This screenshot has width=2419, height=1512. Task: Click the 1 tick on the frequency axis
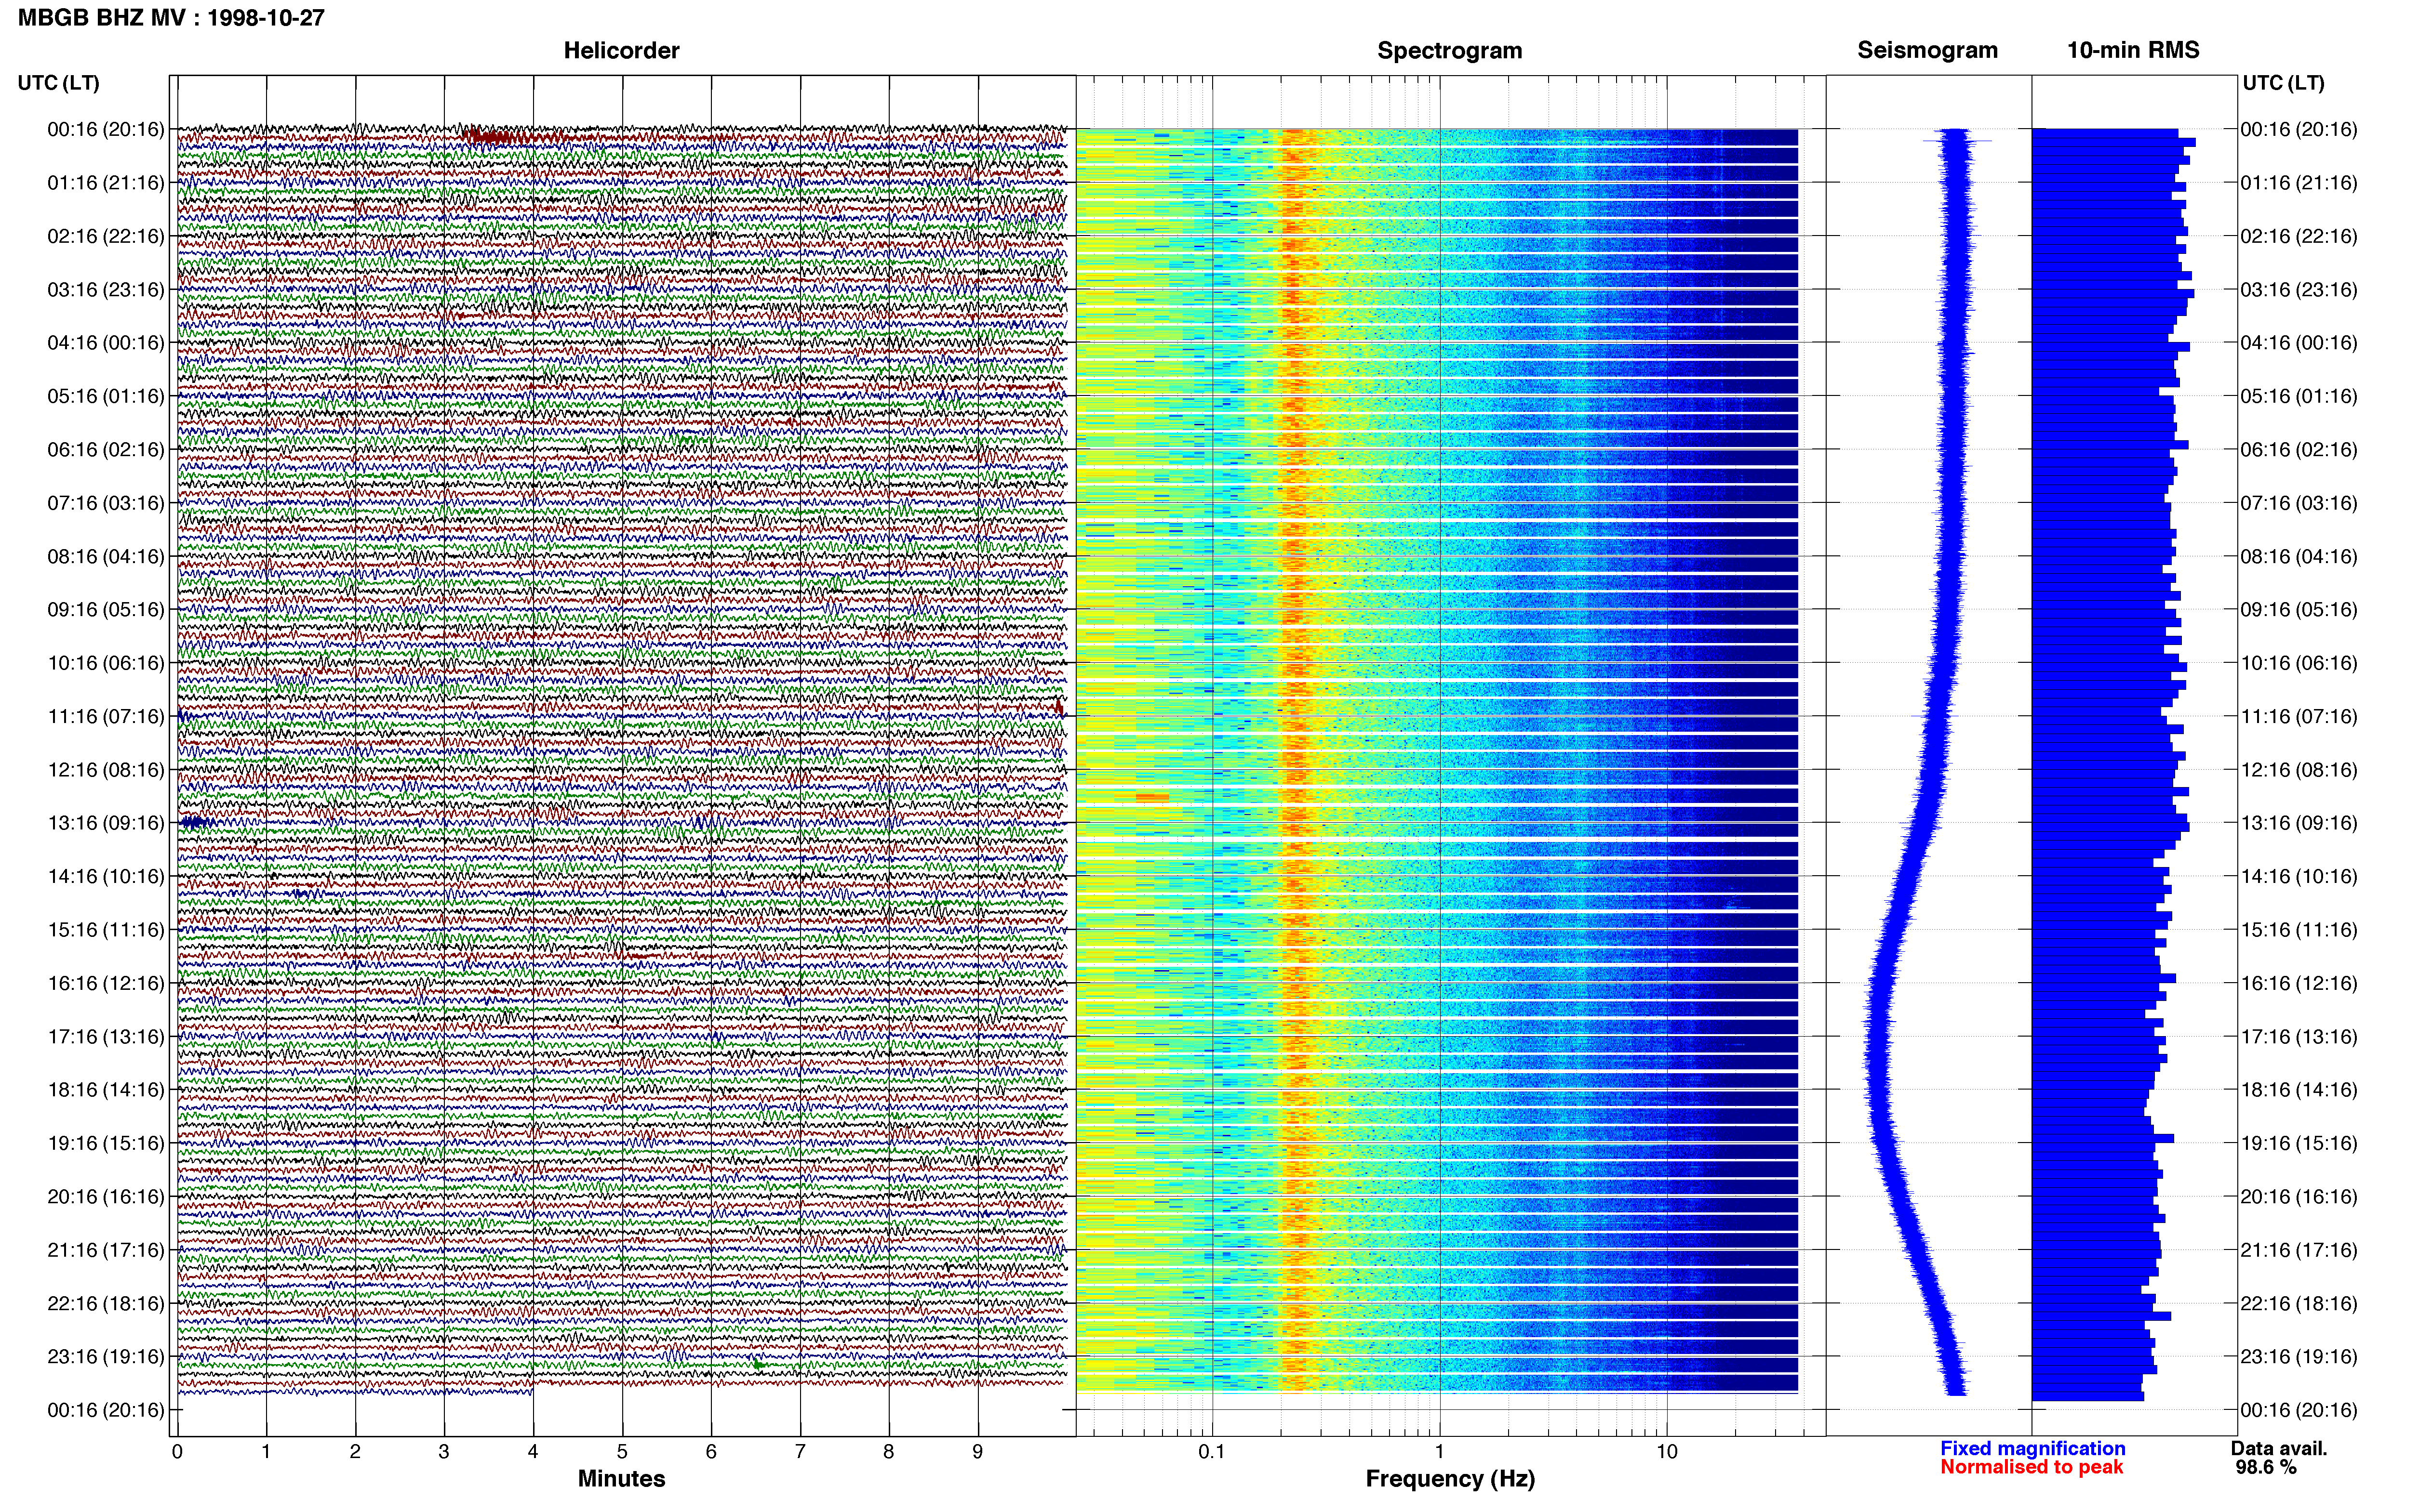(1440, 1451)
